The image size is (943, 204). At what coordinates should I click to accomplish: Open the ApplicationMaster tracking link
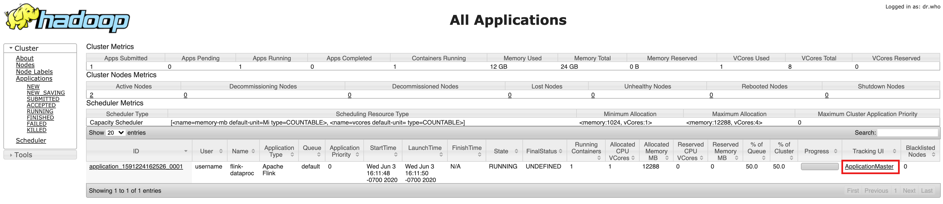point(869,167)
